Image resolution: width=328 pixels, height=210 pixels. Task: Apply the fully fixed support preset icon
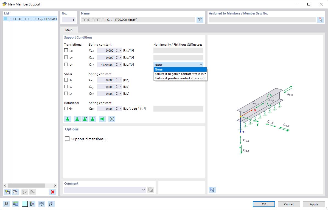point(68,119)
